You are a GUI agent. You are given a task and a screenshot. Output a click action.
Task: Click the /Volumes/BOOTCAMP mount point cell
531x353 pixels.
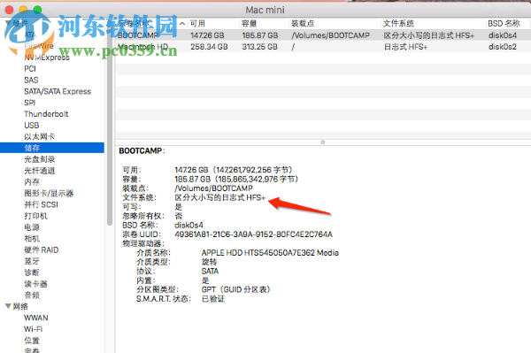click(330, 35)
